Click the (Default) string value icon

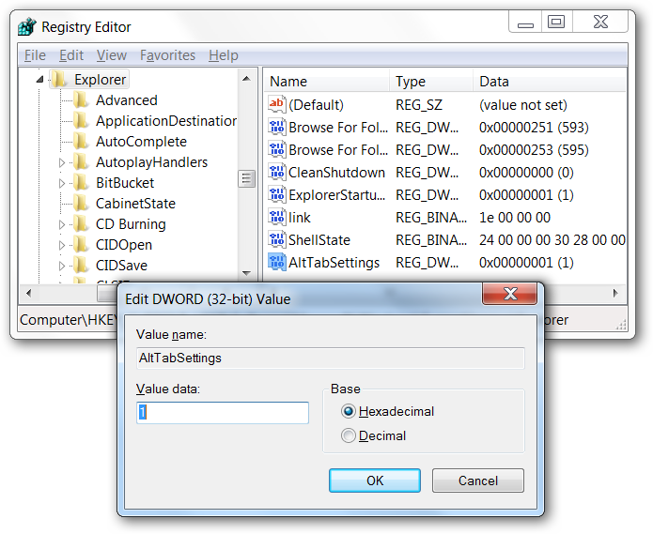click(277, 104)
